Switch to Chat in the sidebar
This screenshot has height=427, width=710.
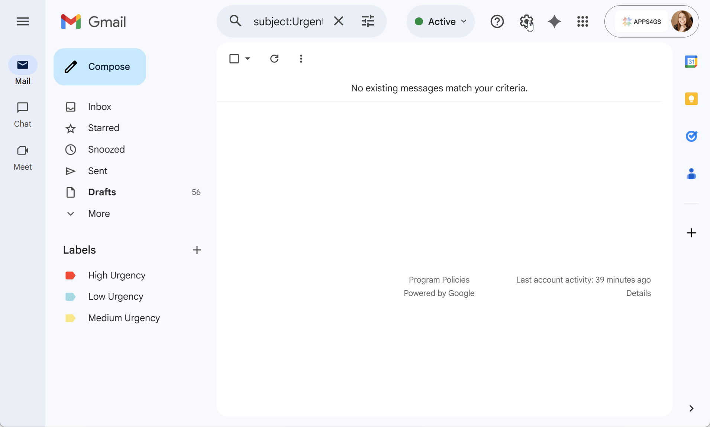[23, 114]
